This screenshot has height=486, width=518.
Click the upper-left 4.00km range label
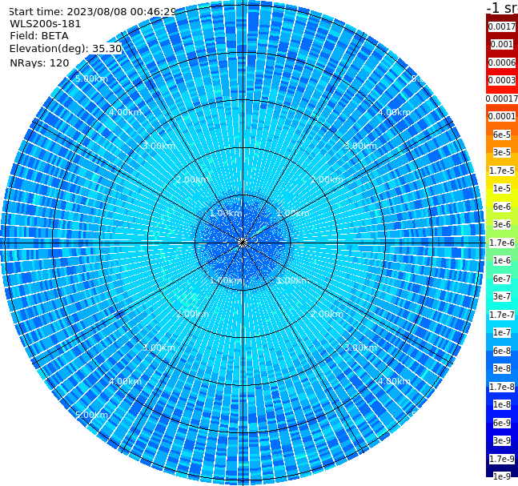[125, 112]
